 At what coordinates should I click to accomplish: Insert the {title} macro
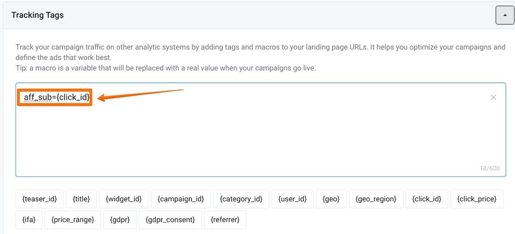pyautogui.click(x=81, y=199)
